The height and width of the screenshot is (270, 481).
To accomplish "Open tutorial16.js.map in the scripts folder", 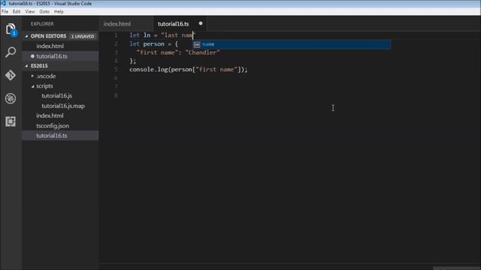I will click(60, 106).
